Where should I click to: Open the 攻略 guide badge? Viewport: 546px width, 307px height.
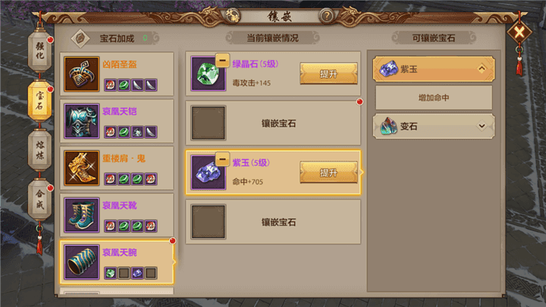pyautogui.click(x=232, y=16)
